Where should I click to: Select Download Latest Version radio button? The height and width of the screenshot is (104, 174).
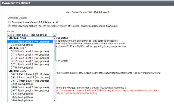pos(10,22)
